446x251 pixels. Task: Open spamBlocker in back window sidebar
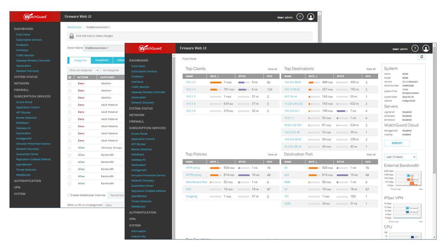[x=24, y=164]
